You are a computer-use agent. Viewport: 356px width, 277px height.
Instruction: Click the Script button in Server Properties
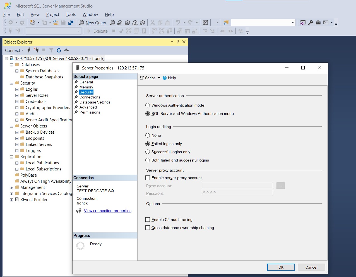coord(148,78)
